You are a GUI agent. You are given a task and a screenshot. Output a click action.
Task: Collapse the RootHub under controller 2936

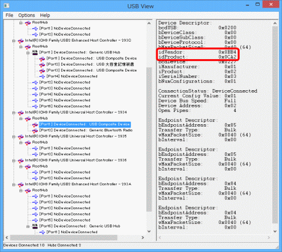coord(21,166)
